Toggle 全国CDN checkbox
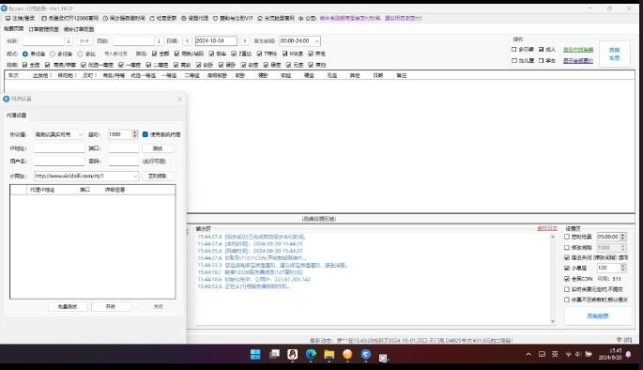643x370 pixels. click(567, 279)
